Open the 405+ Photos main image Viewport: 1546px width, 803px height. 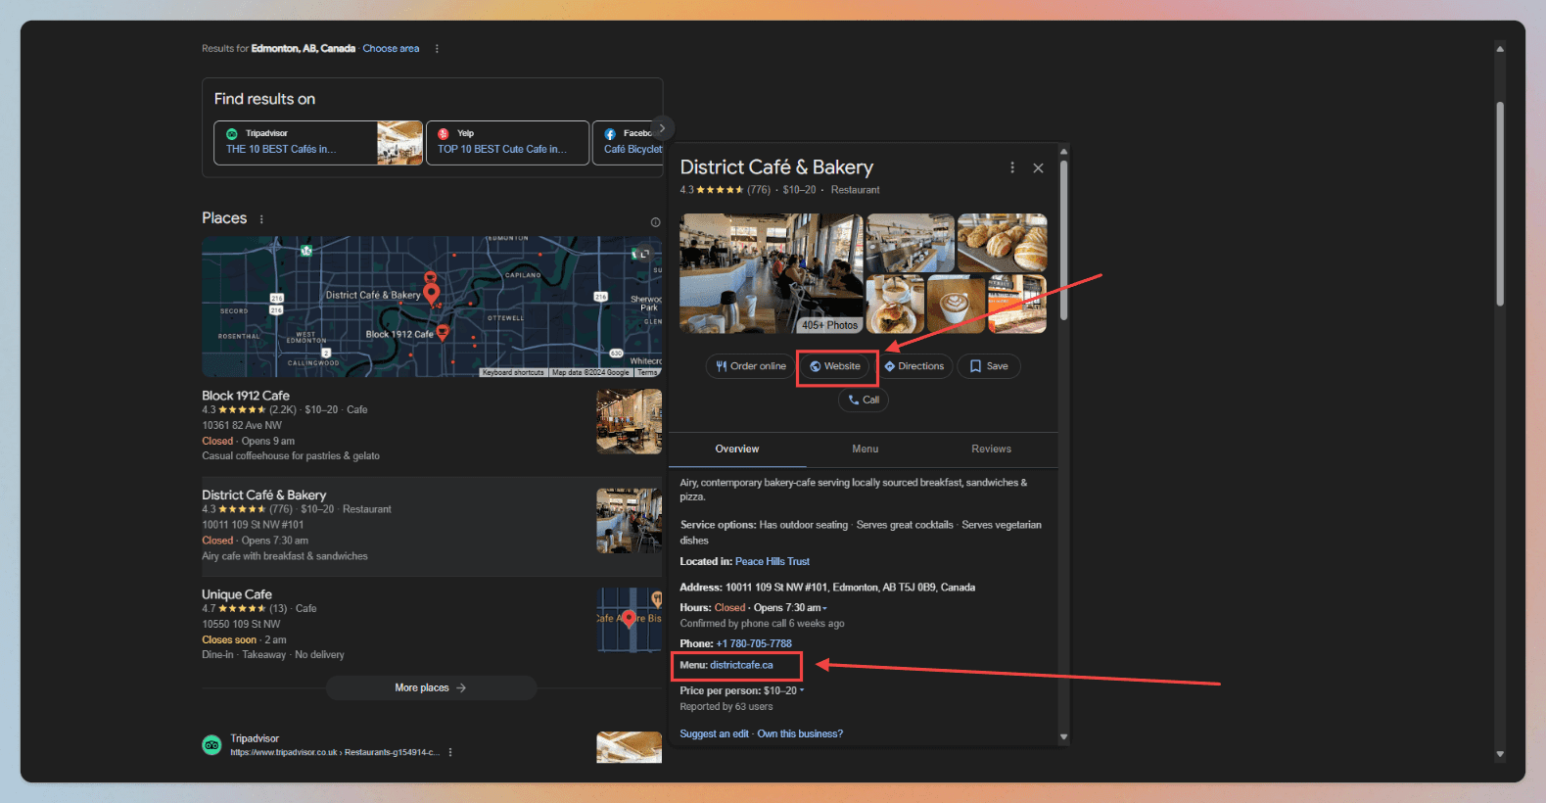[772, 273]
